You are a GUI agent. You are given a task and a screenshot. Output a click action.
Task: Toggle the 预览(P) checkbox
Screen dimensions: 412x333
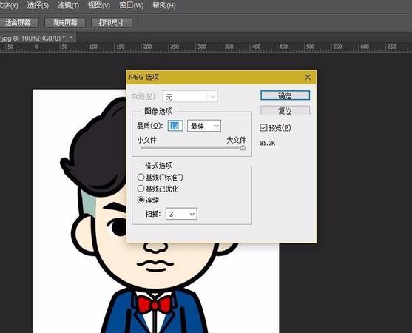pos(263,128)
